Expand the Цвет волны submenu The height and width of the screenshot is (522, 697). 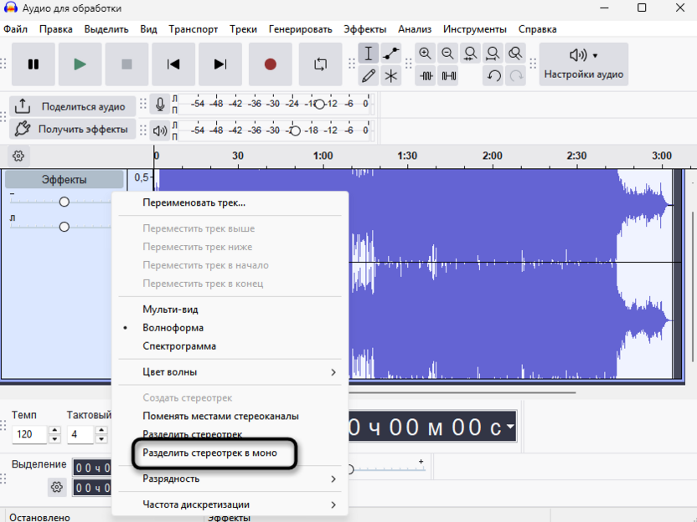[x=230, y=372]
